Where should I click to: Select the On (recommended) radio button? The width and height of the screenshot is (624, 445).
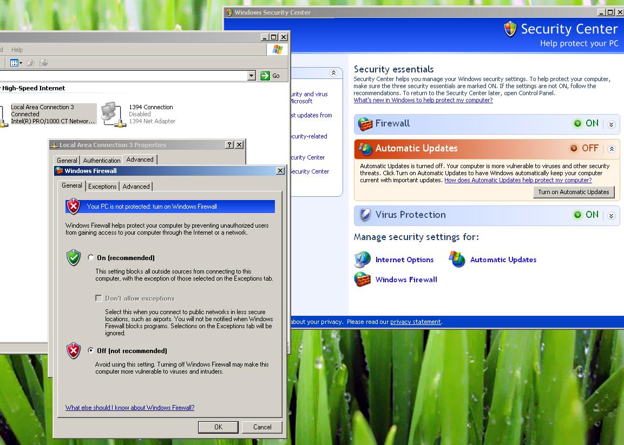pyautogui.click(x=91, y=258)
